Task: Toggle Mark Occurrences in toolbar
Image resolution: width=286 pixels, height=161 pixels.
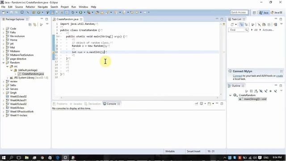Action: point(53,13)
